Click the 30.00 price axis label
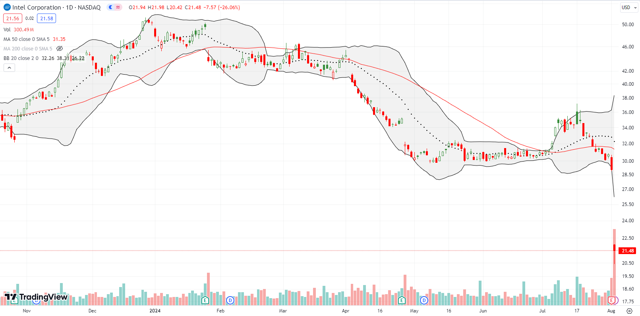 628,161
